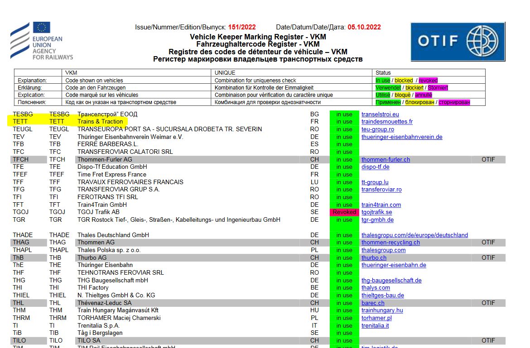Click 'TGOJ Trafik AB' entry
This screenshot has height=348, width=530.
point(98,212)
